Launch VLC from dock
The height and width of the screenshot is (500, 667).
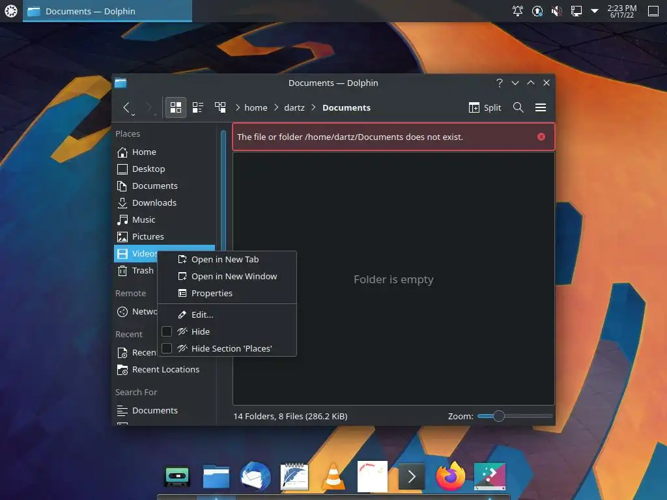coord(333,477)
